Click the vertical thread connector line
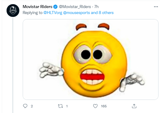160x113 pixels. click(13, 65)
